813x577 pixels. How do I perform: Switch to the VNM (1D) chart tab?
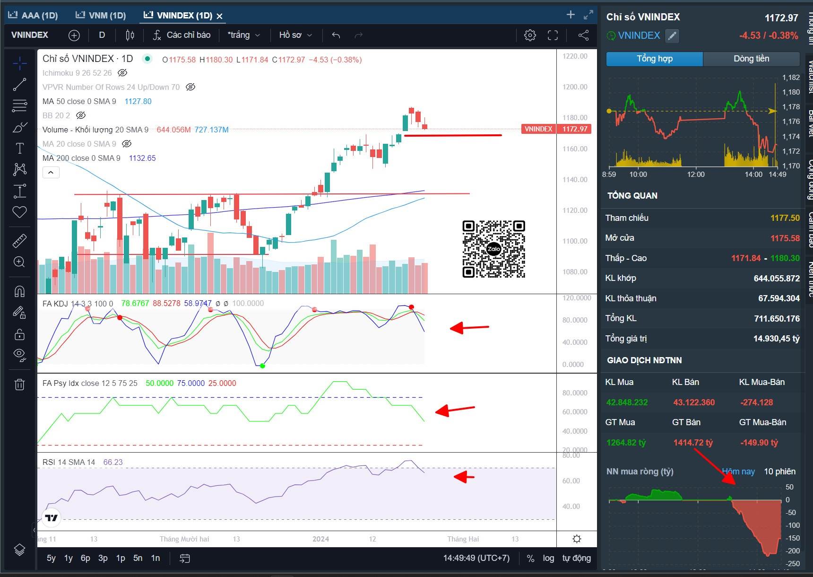click(101, 15)
